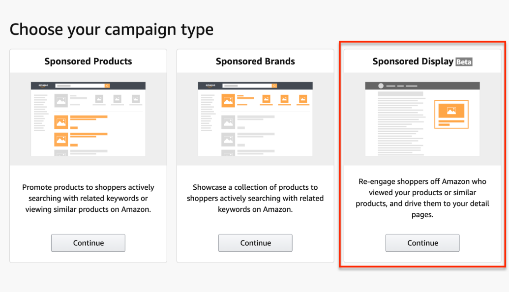Click the Sponsored Products card title
The width and height of the screenshot is (509, 292).
coord(88,61)
